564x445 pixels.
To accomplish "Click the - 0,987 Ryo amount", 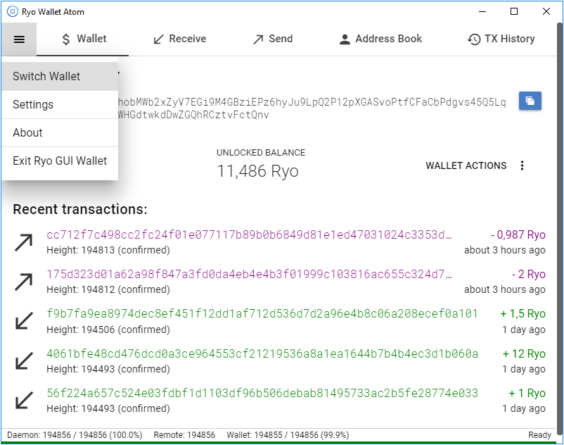I will pos(518,234).
